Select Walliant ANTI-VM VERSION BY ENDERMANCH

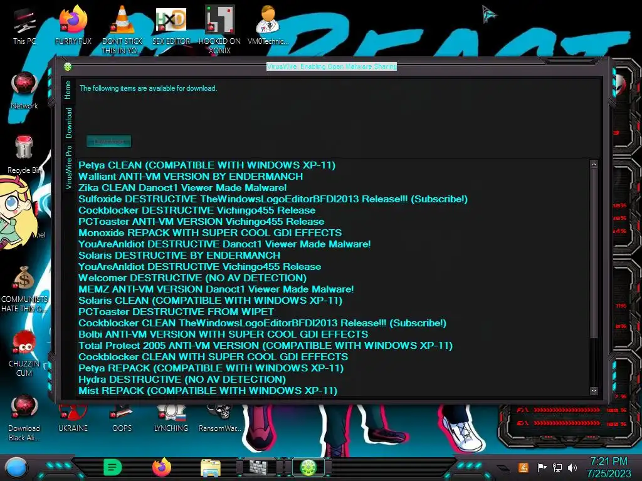(x=191, y=176)
